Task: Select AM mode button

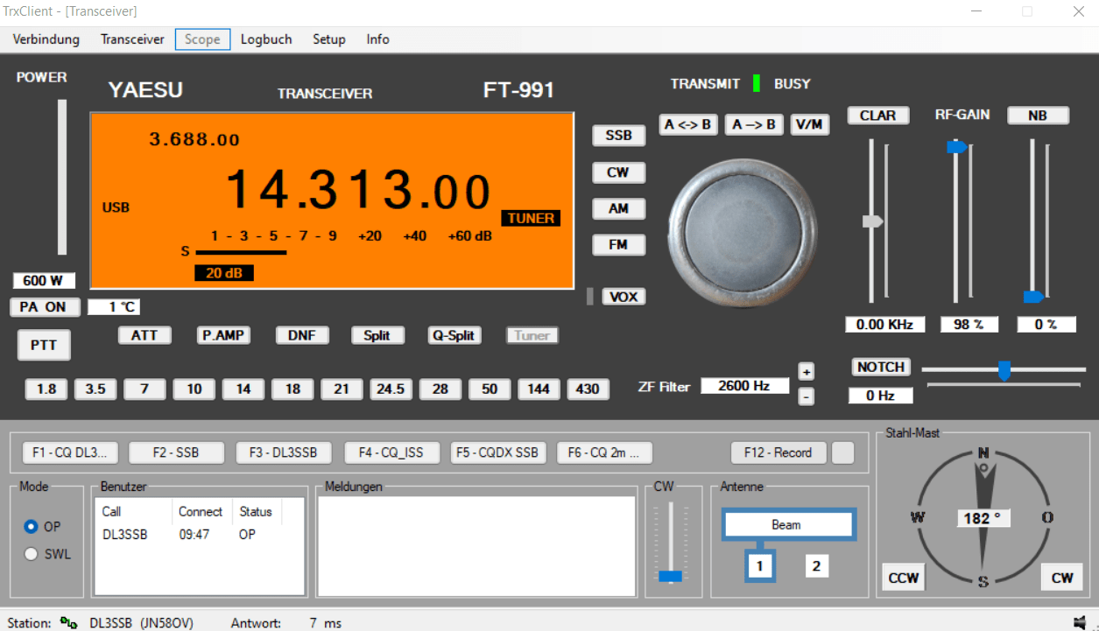Action: (x=618, y=209)
